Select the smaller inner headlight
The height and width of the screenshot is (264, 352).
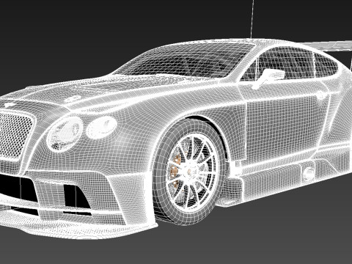[102, 127]
